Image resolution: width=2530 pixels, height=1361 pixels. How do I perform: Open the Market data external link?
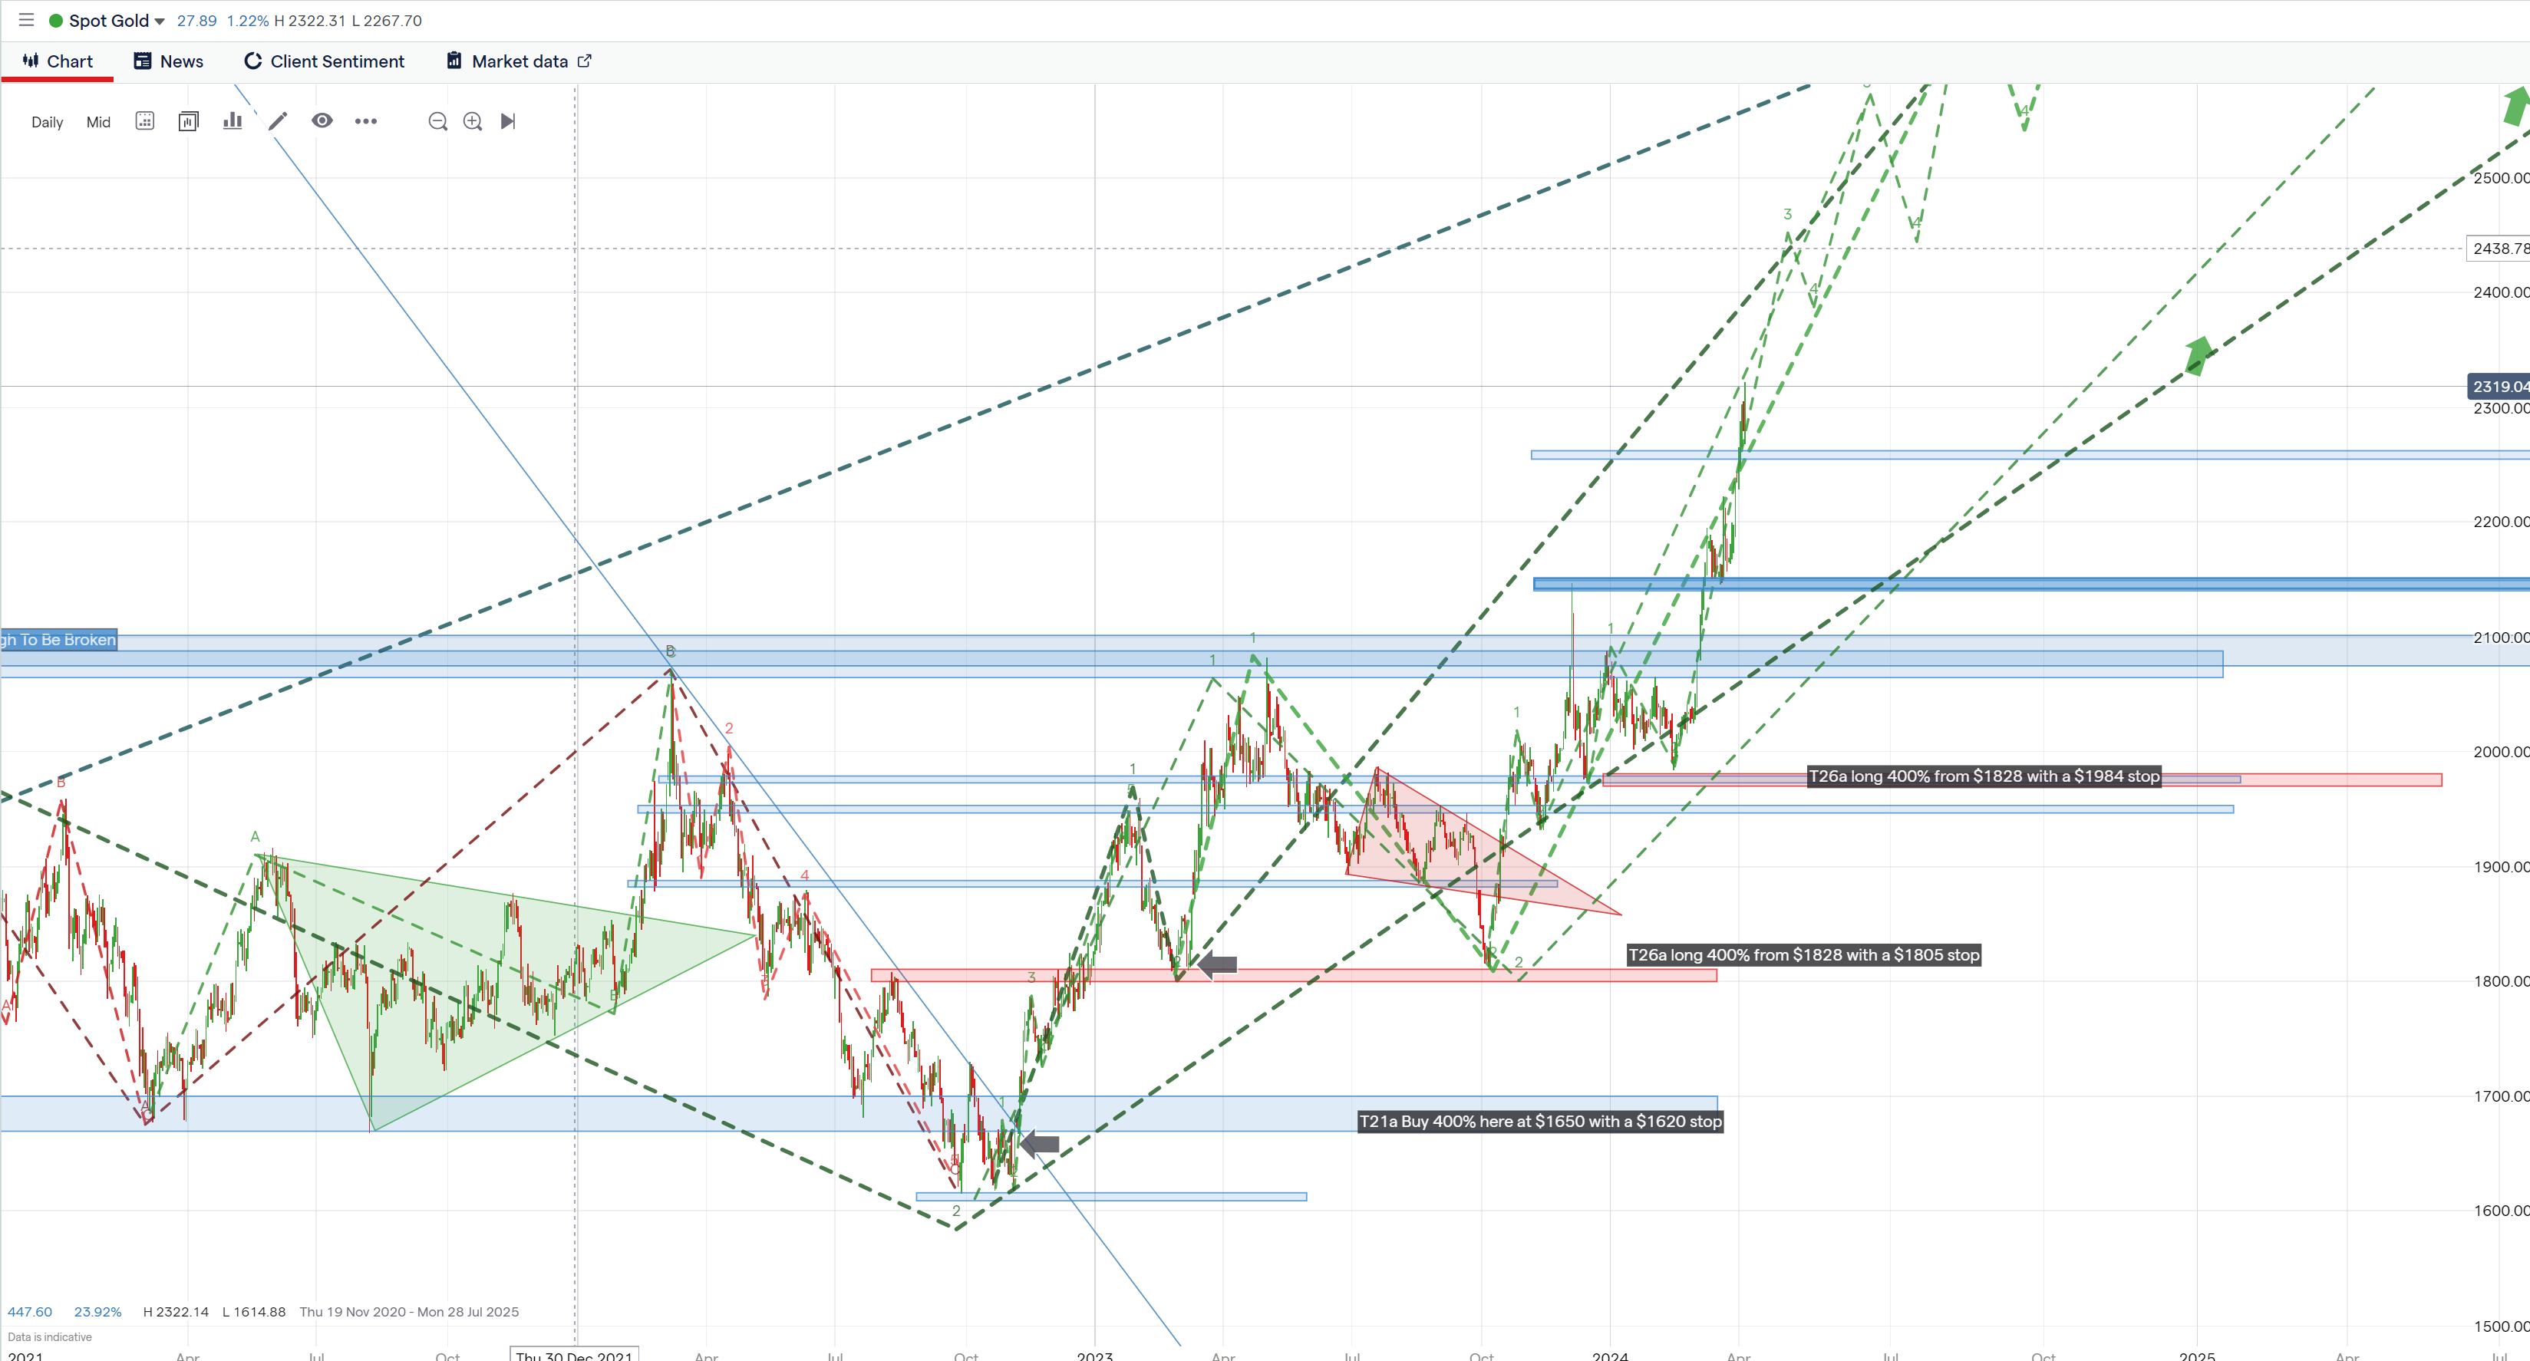[x=520, y=61]
